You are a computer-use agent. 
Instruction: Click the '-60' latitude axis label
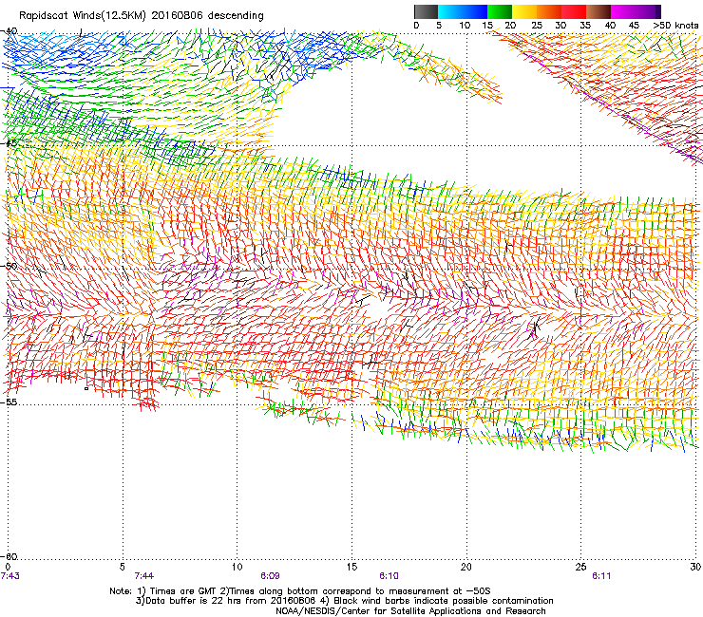(x=9, y=556)
